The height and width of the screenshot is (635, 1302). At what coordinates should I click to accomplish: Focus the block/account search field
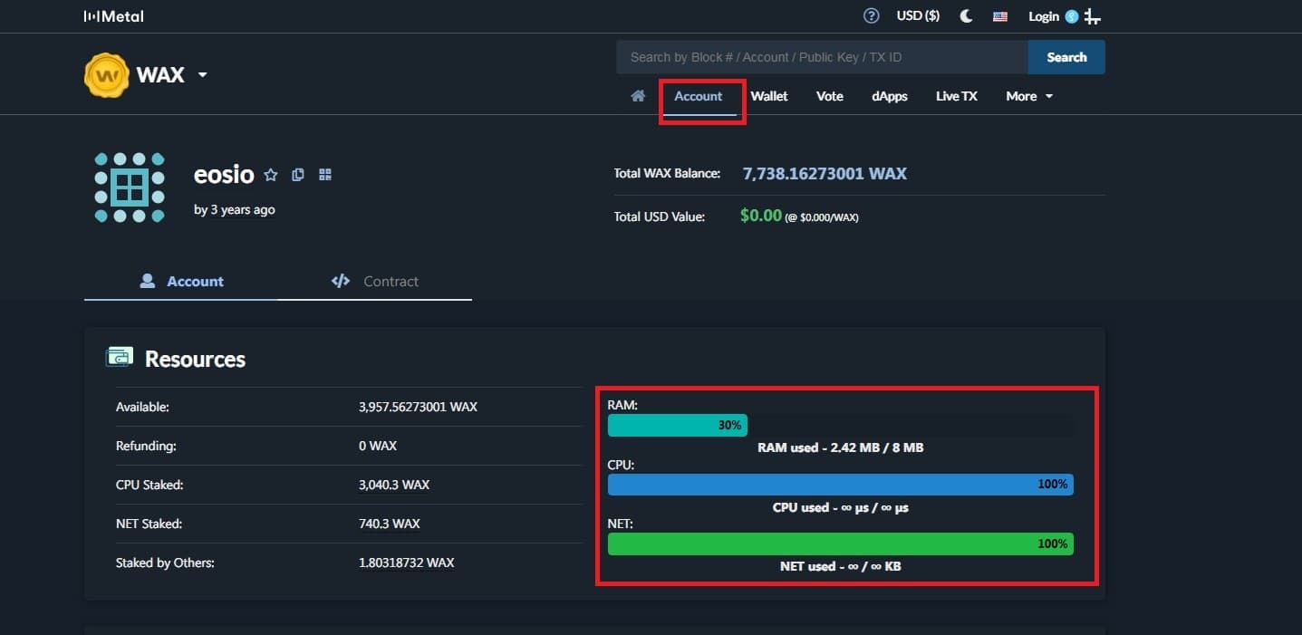(x=822, y=57)
